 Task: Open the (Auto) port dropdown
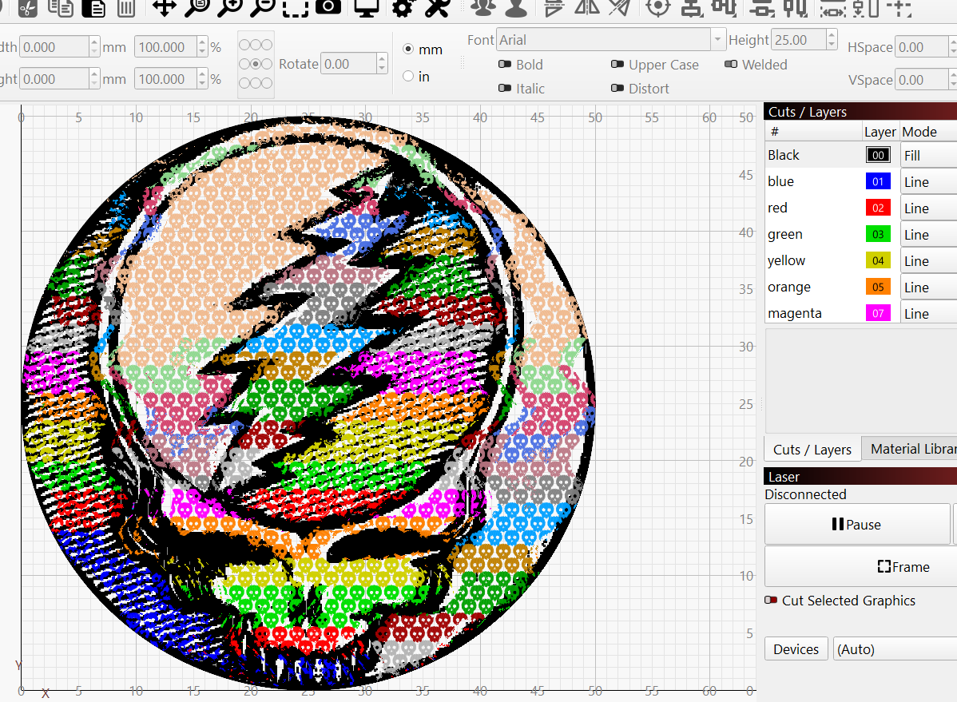click(x=895, y=649)
